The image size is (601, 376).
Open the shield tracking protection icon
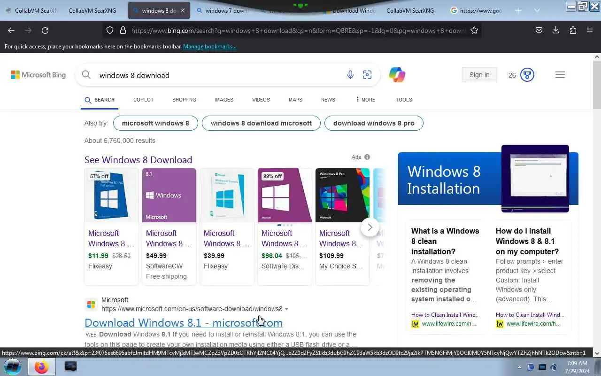coord(110,30)
